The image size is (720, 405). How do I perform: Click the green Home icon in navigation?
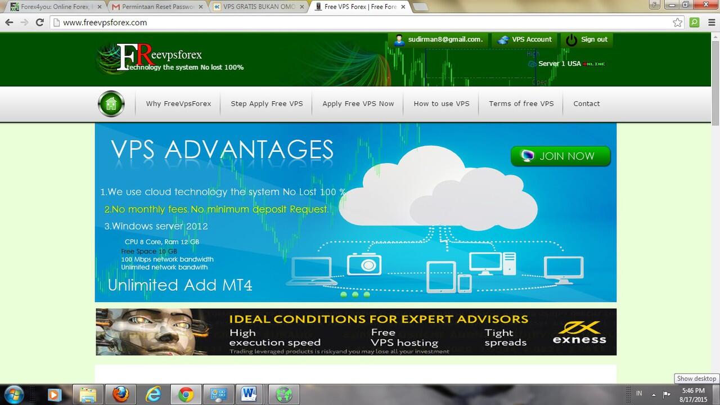click(111, 103)
